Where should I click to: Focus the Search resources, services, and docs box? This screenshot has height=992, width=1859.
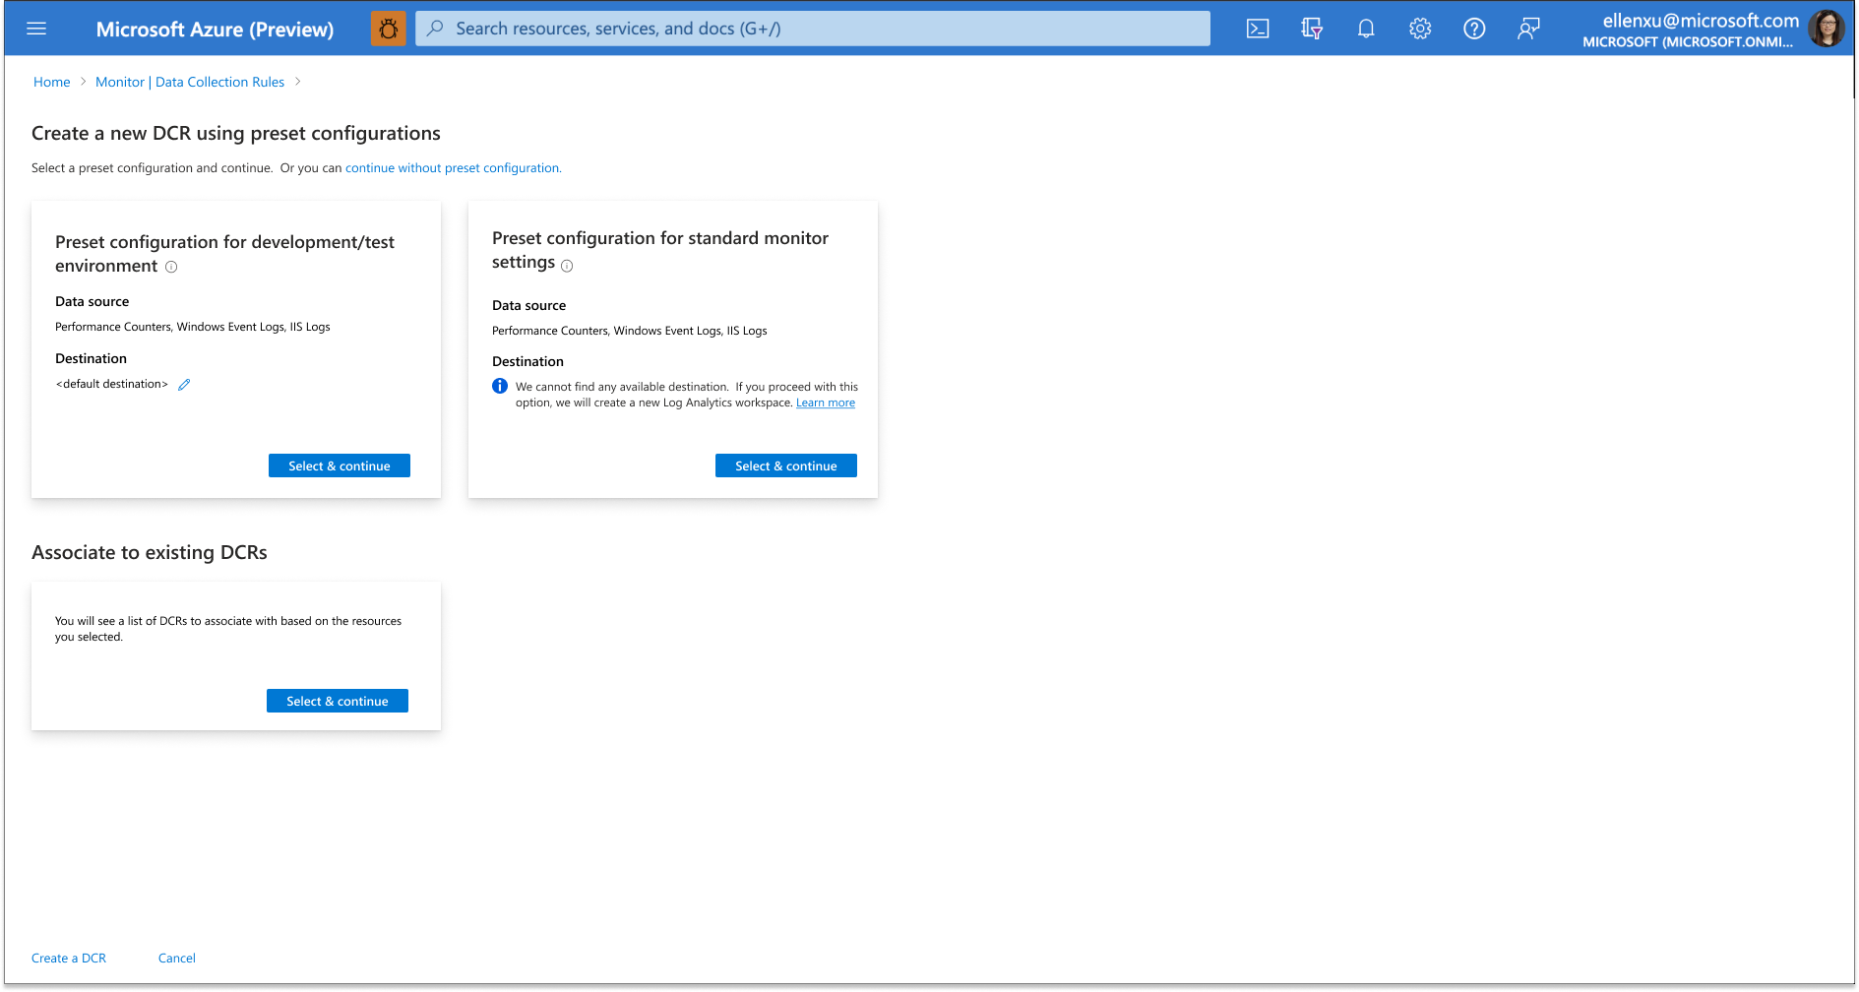[813, 29]
